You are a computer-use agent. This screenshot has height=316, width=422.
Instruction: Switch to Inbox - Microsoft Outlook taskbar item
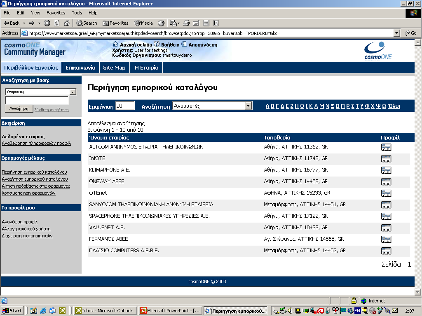(105, 311)
